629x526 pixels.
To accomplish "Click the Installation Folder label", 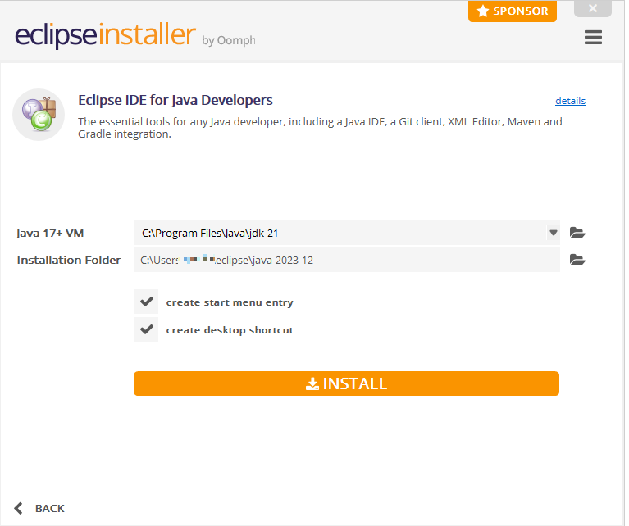I will pyautogui.click(x=69, y=260).
